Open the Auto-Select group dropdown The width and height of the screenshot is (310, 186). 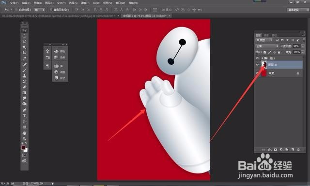click(x=40, y=10)
